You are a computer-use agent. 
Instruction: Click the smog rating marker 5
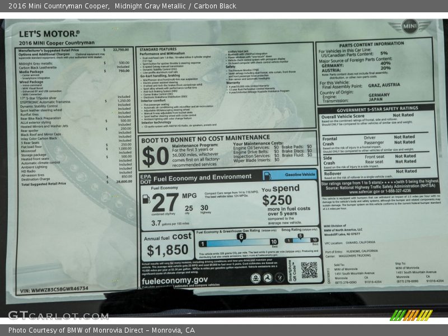(300, 236)
